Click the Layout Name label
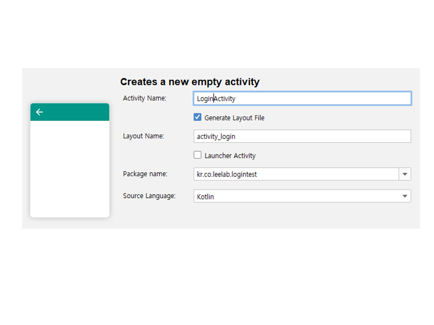Screen dimensions: 434x325 pyautogui.click(x=143, y=136)
